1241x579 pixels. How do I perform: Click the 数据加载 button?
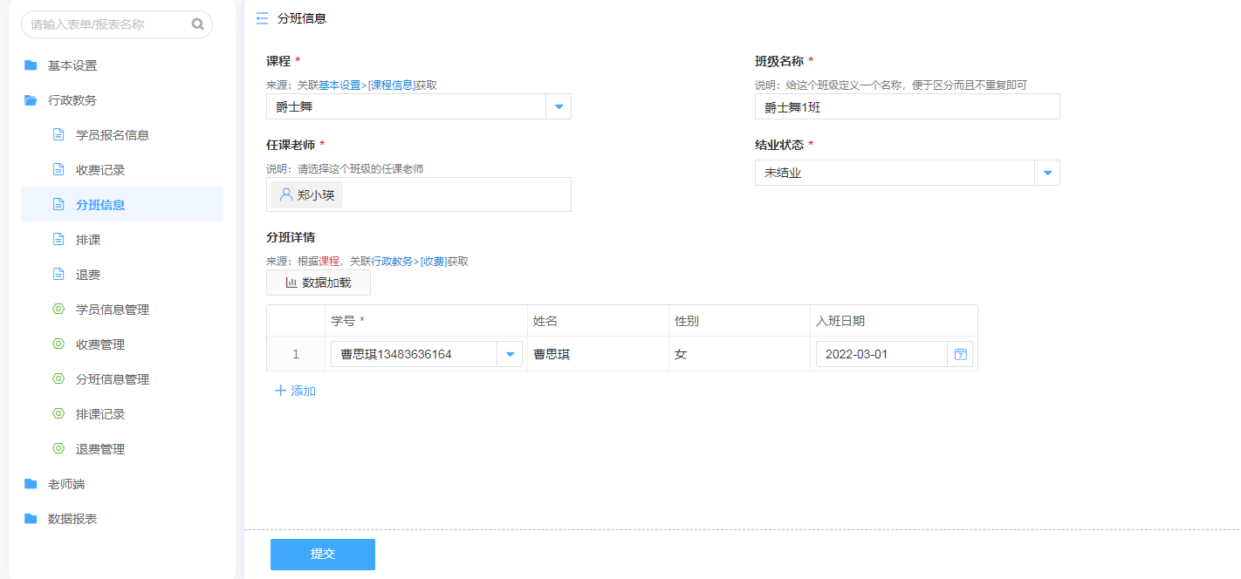tap(319, 283)
